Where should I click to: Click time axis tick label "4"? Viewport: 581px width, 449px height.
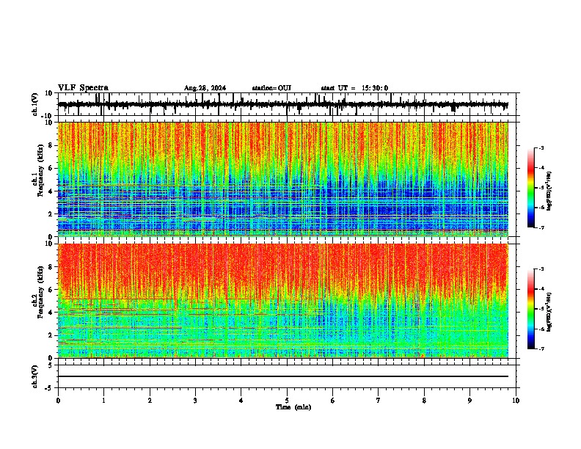click(241, 401)
